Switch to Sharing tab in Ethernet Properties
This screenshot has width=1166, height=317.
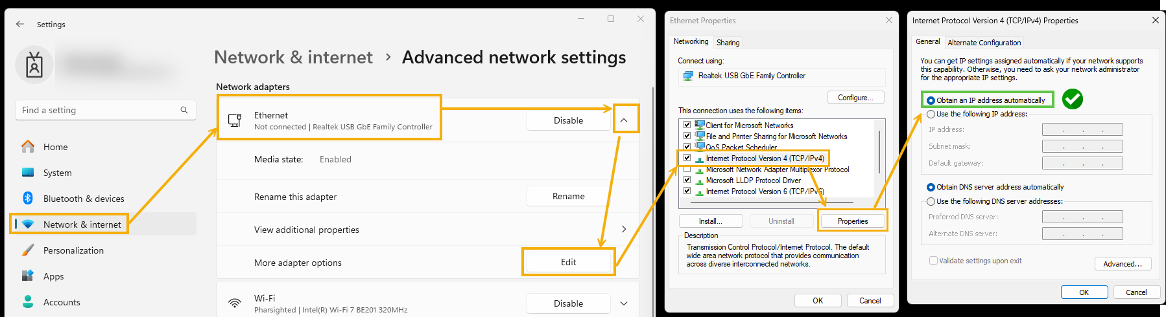pos(728,43)
